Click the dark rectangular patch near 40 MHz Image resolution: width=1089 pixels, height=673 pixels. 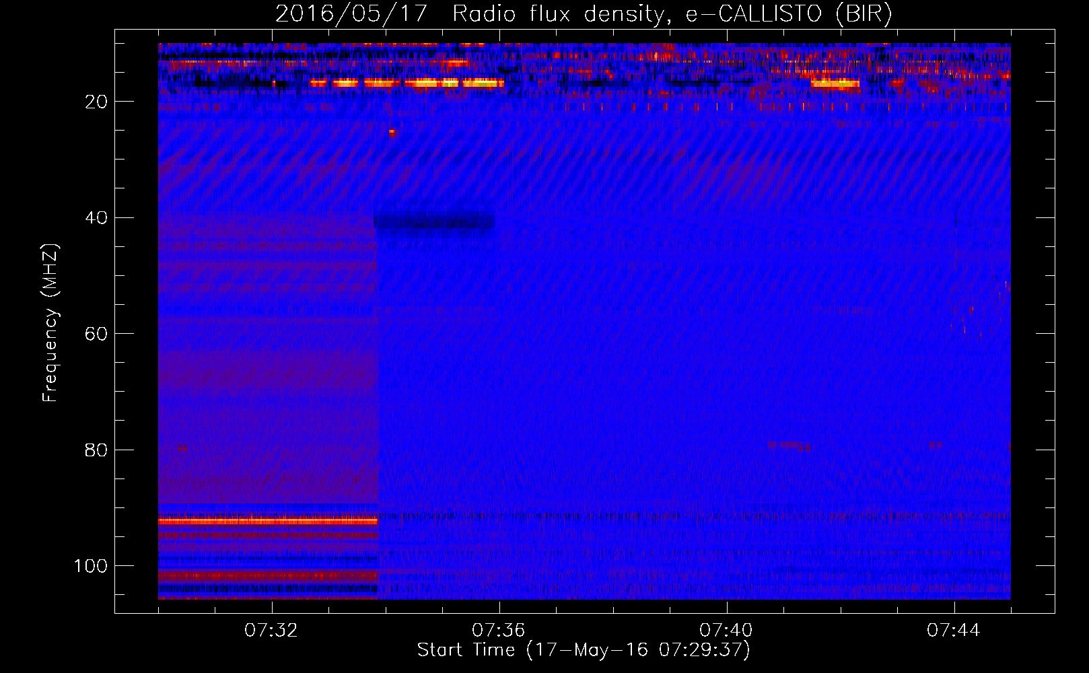point(434,221)
